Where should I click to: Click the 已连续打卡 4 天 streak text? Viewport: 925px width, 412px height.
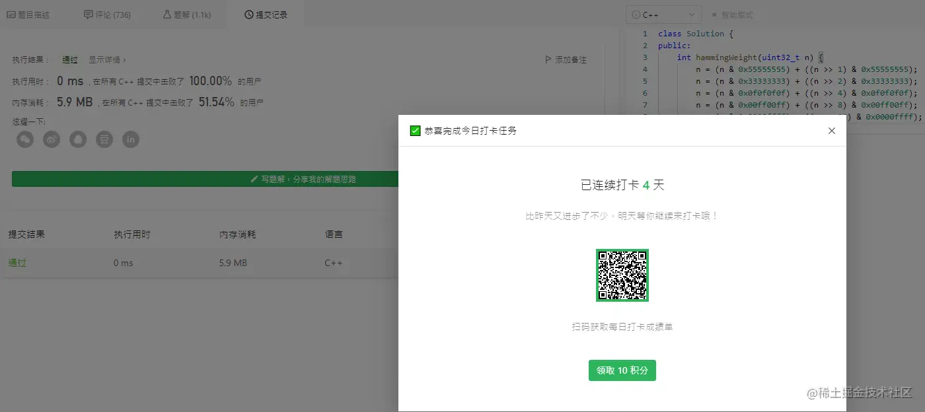[x=622, y=186]
